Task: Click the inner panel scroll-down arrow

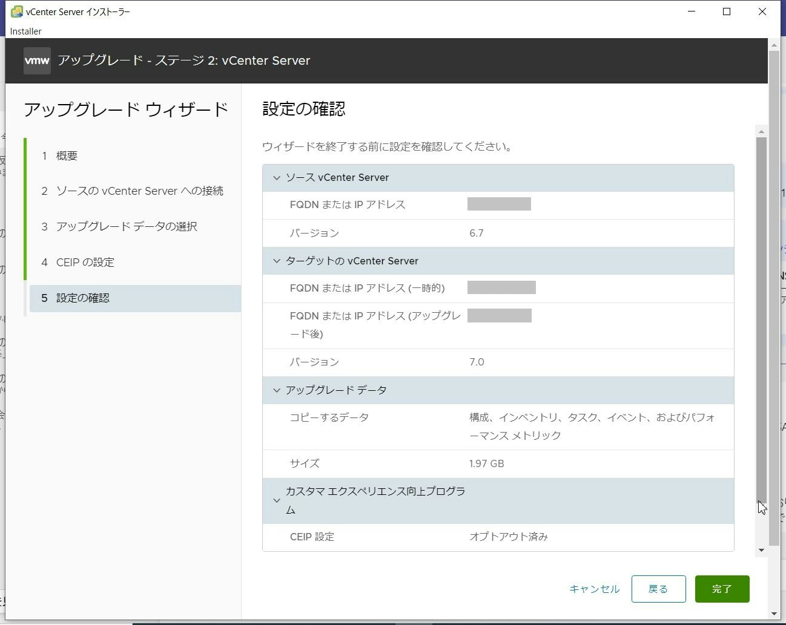Action: pyautogui.click(x=761, y=550)
